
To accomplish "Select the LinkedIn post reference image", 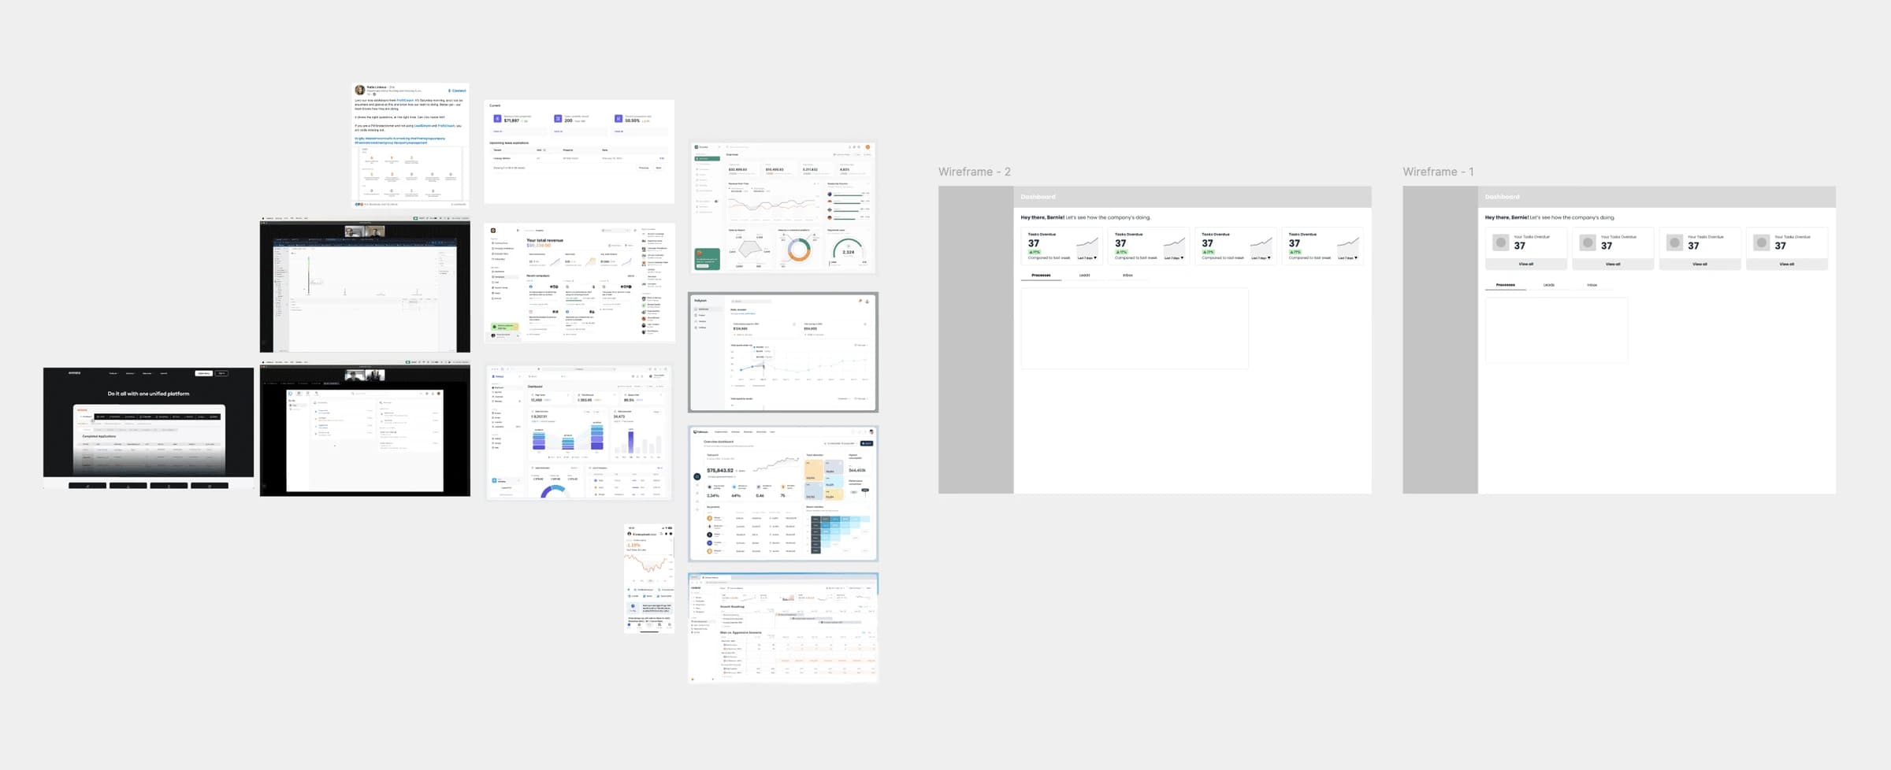I will click(x=411, y=146).
